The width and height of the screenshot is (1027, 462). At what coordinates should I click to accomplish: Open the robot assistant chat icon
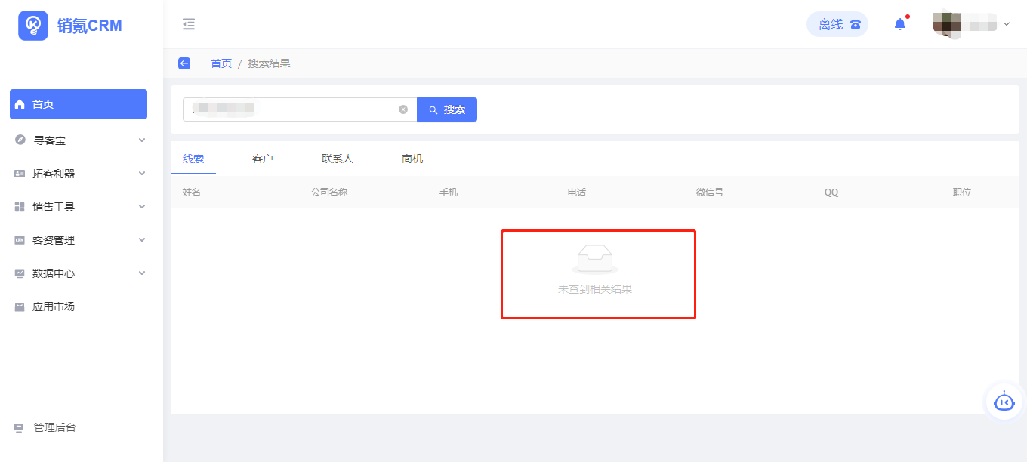(x=1004, y=402)
